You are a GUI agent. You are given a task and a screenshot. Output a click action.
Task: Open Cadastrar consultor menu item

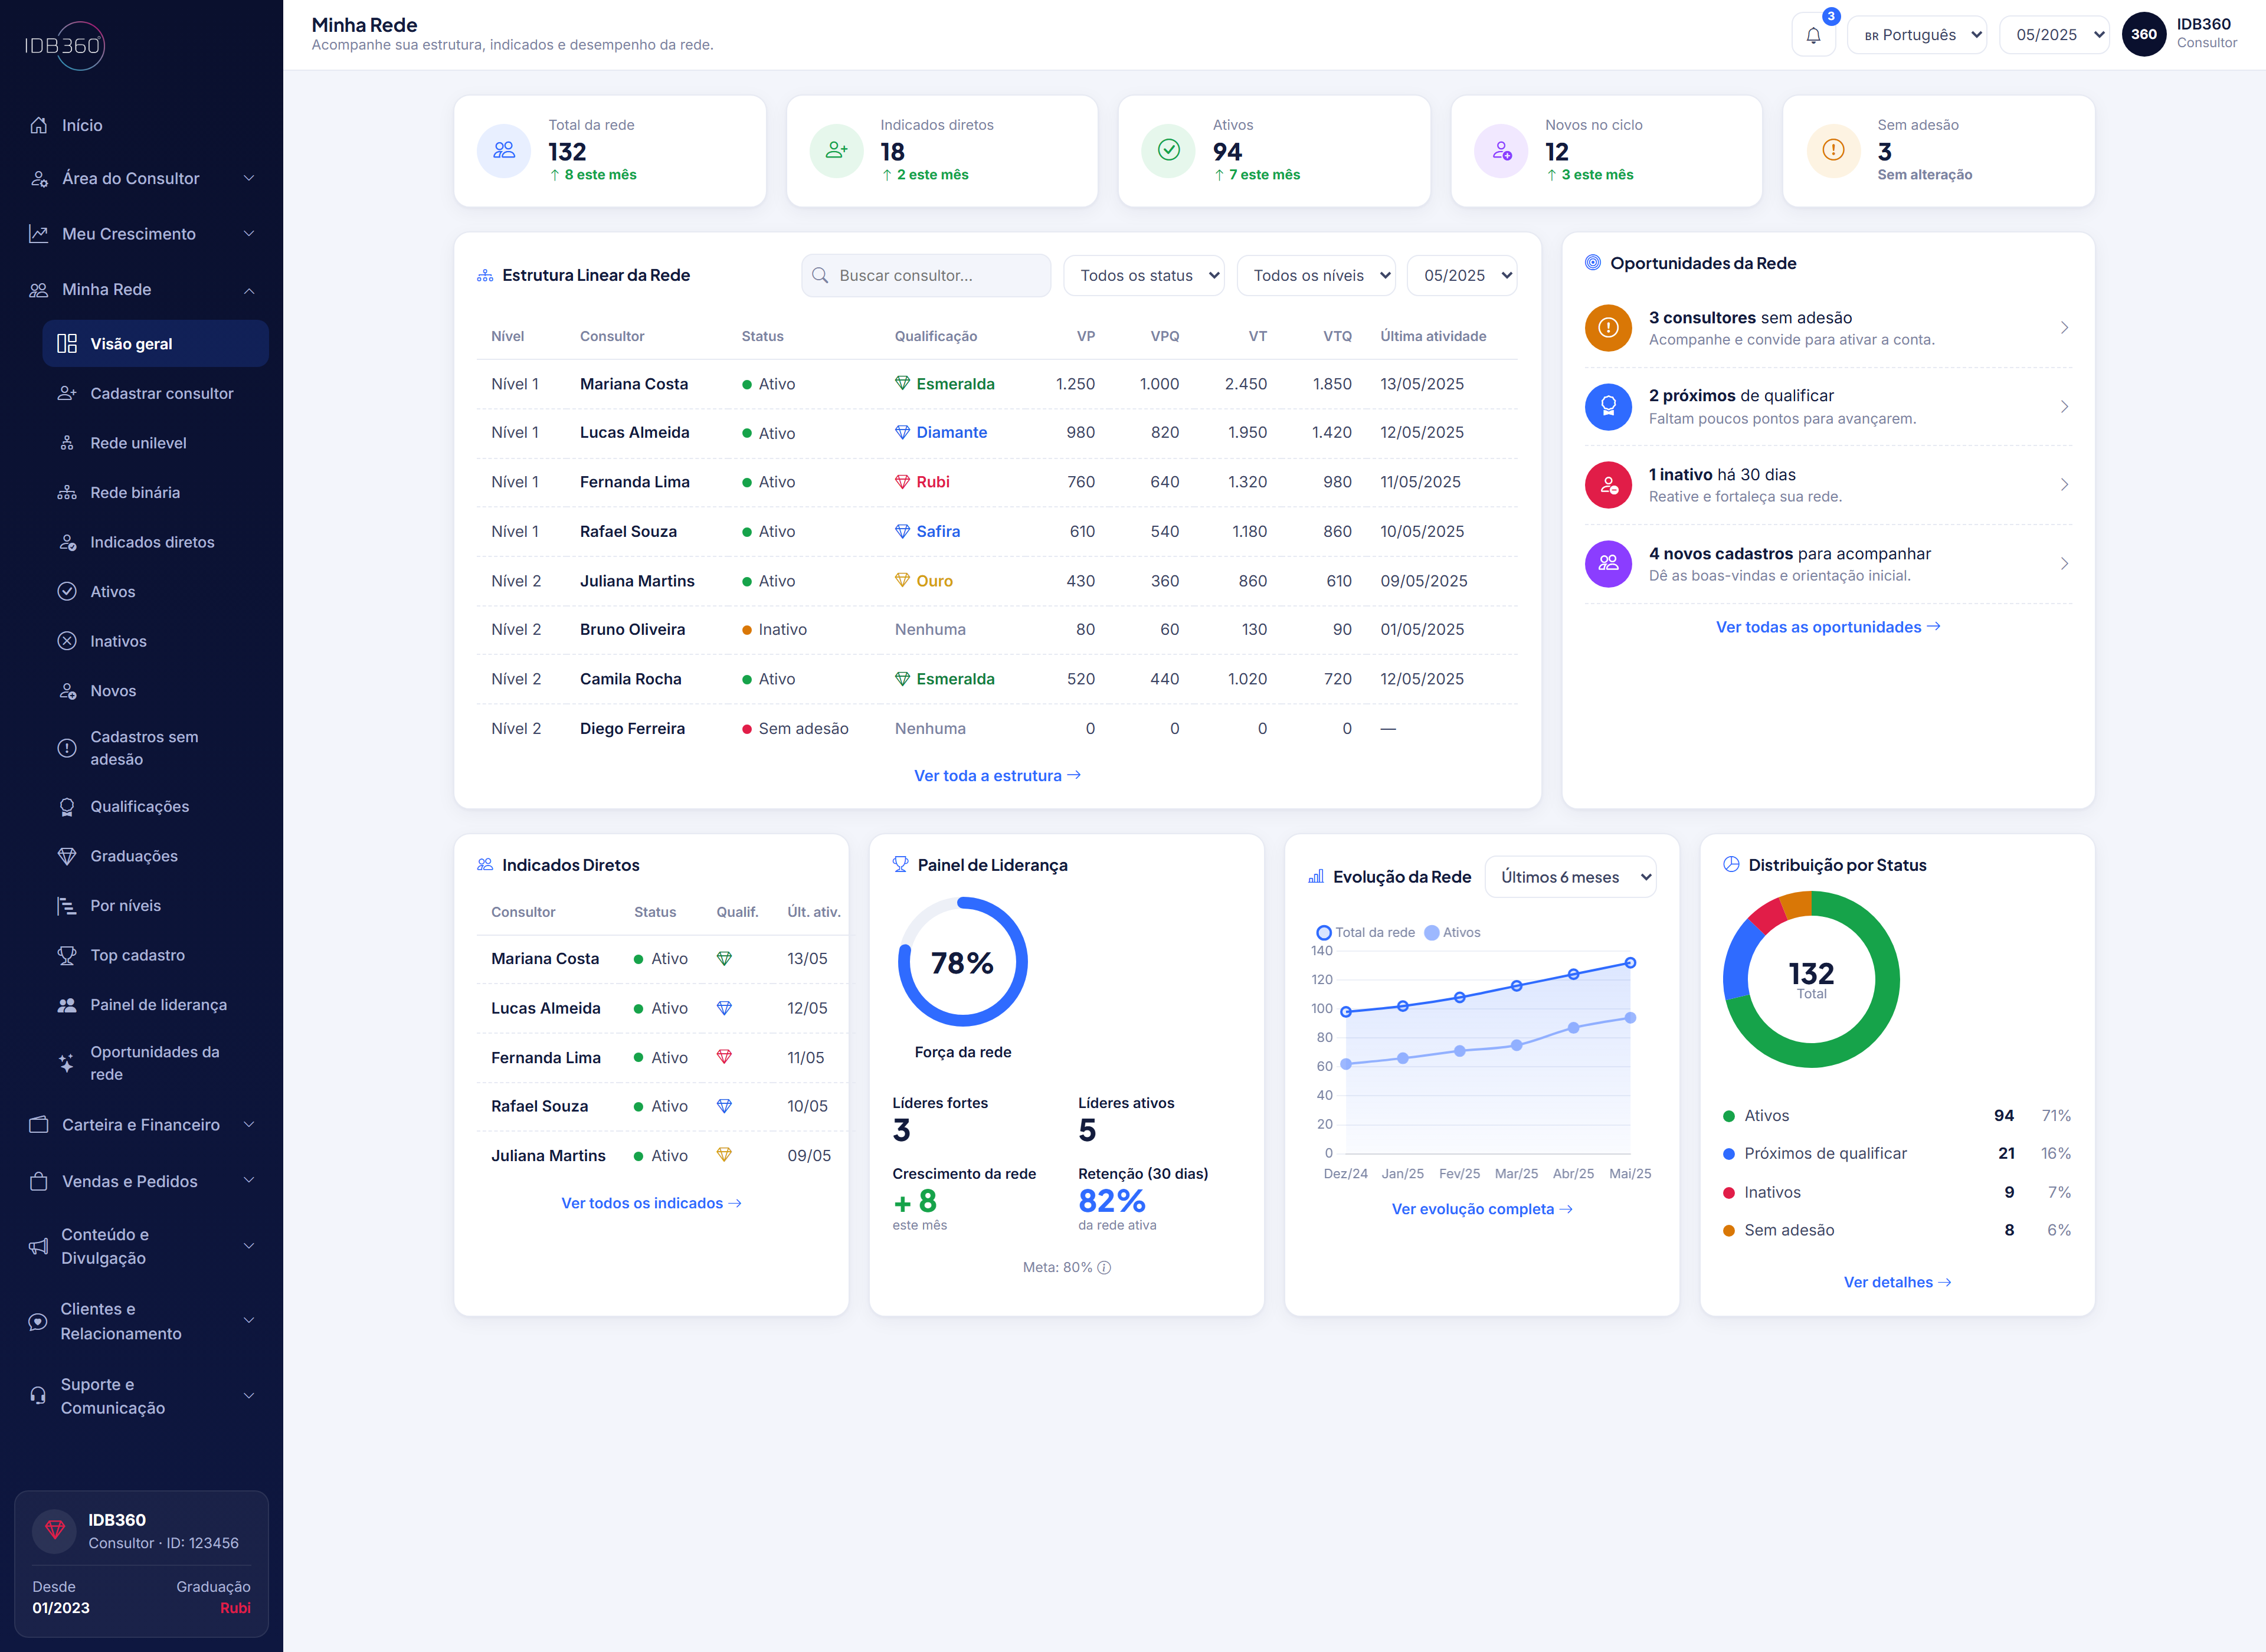155,393
